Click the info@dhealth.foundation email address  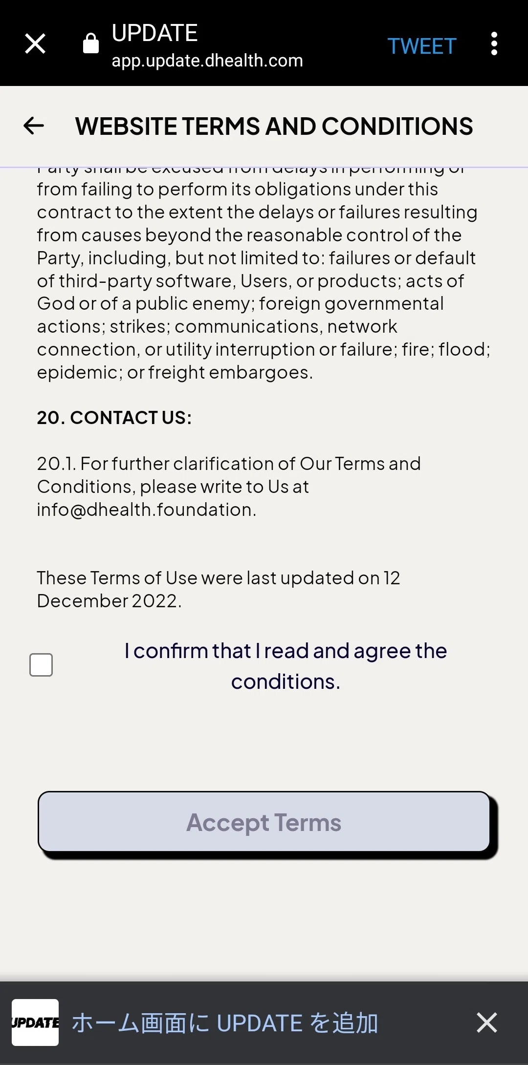[x=146, y=510]
